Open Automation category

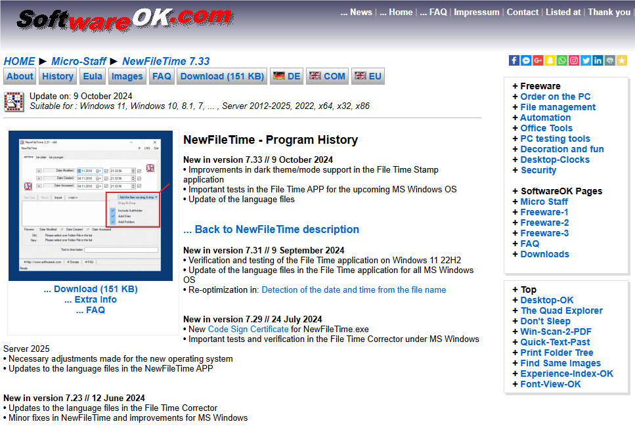coord(546,118)
